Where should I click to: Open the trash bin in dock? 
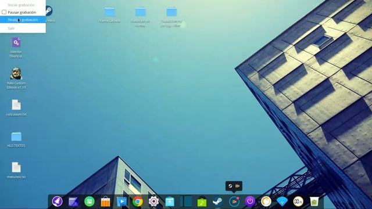tap(314, 201)
